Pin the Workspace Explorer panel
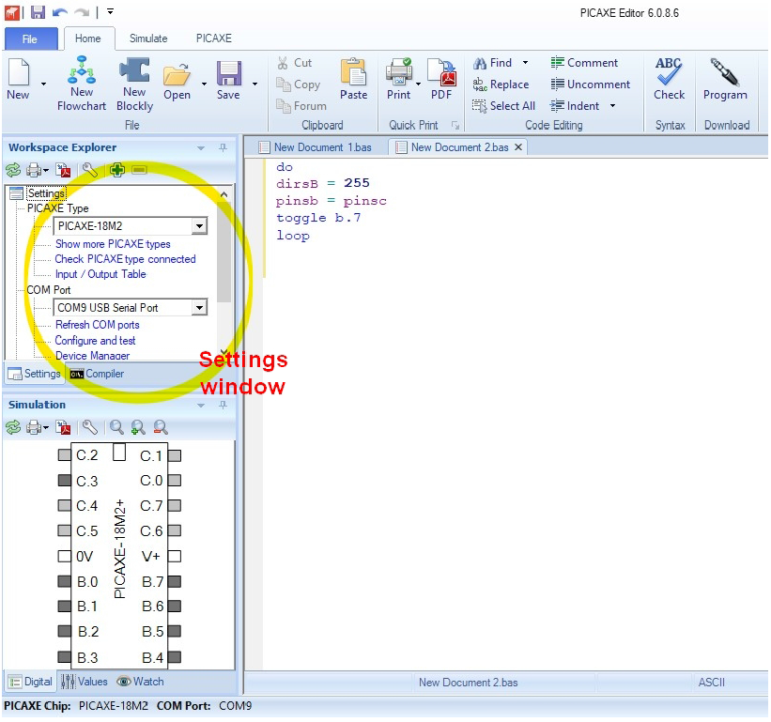This screenshot has height=722, width=771. pos(223,147)
